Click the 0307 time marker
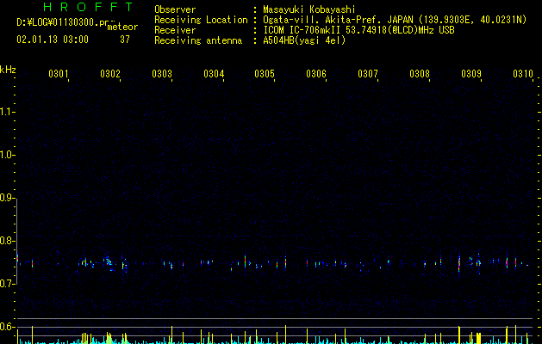Screen dimensions: 542x344 pyautogui.click(x=368, y=73)
